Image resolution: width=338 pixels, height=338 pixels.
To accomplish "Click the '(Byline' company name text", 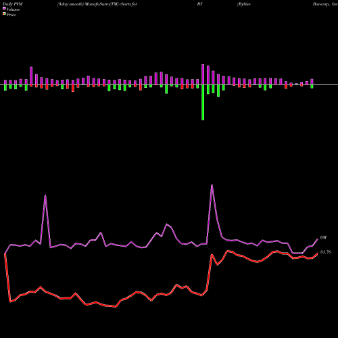I will (244, 4).
